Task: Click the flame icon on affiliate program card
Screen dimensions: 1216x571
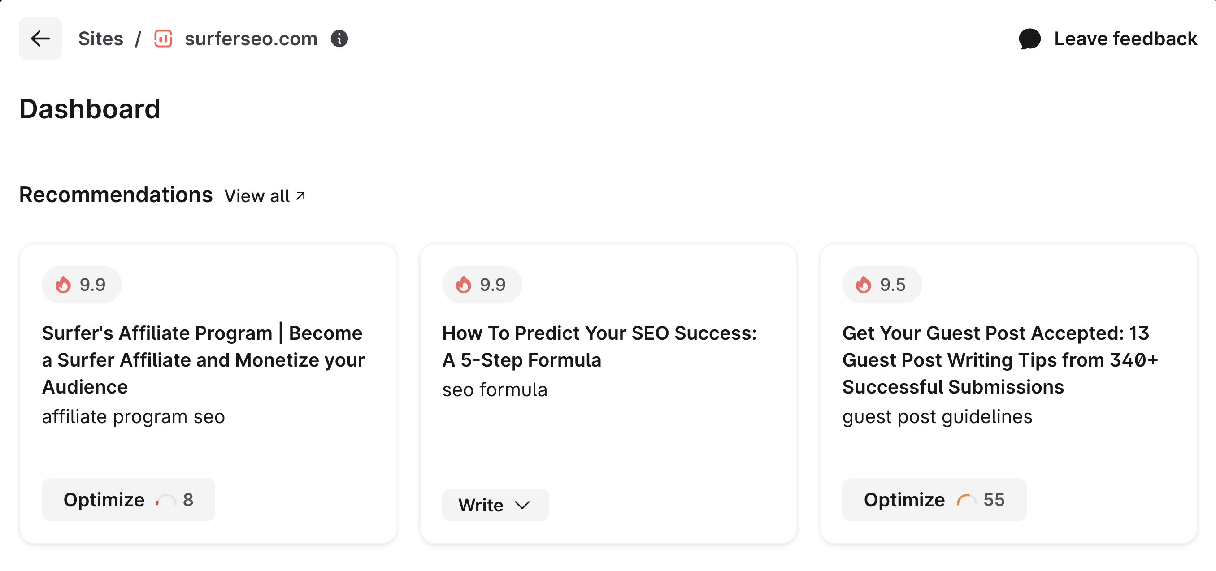Action: tap(63, 285)
